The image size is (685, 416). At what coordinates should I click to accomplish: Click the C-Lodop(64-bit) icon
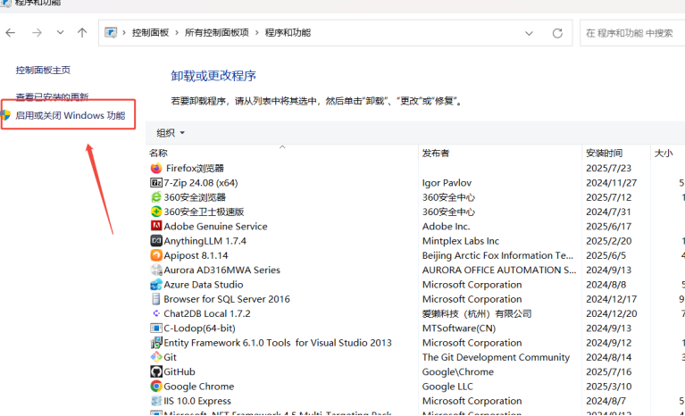[156, 329]
